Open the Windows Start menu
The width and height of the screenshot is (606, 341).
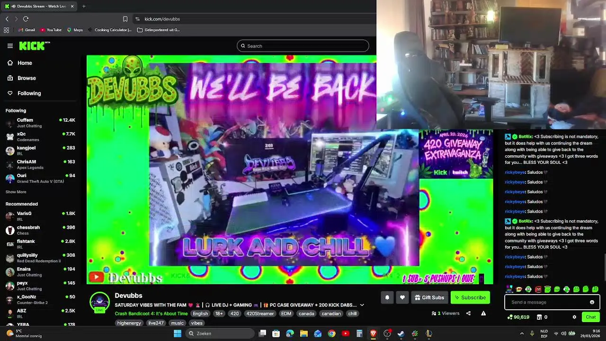click(x=178, y=333)
